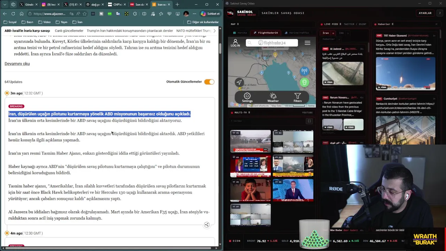Select the İran live feed tab
This screenshot has height=251, width=446.
(326, 33)
